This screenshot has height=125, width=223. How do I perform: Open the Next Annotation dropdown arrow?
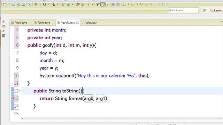(x=129, y=5)
